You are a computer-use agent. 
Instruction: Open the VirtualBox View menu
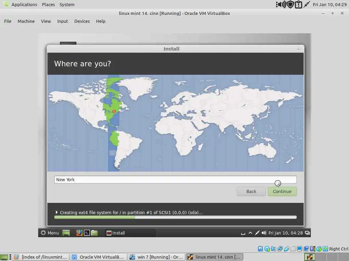pyautogui.click(x=46, y=21)
